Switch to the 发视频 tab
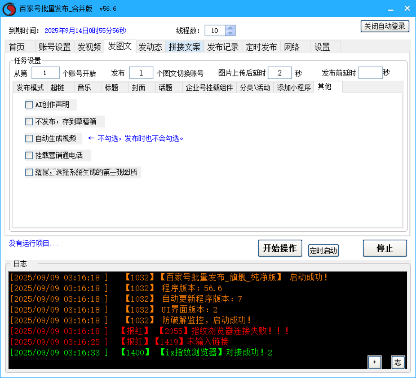 89,47
